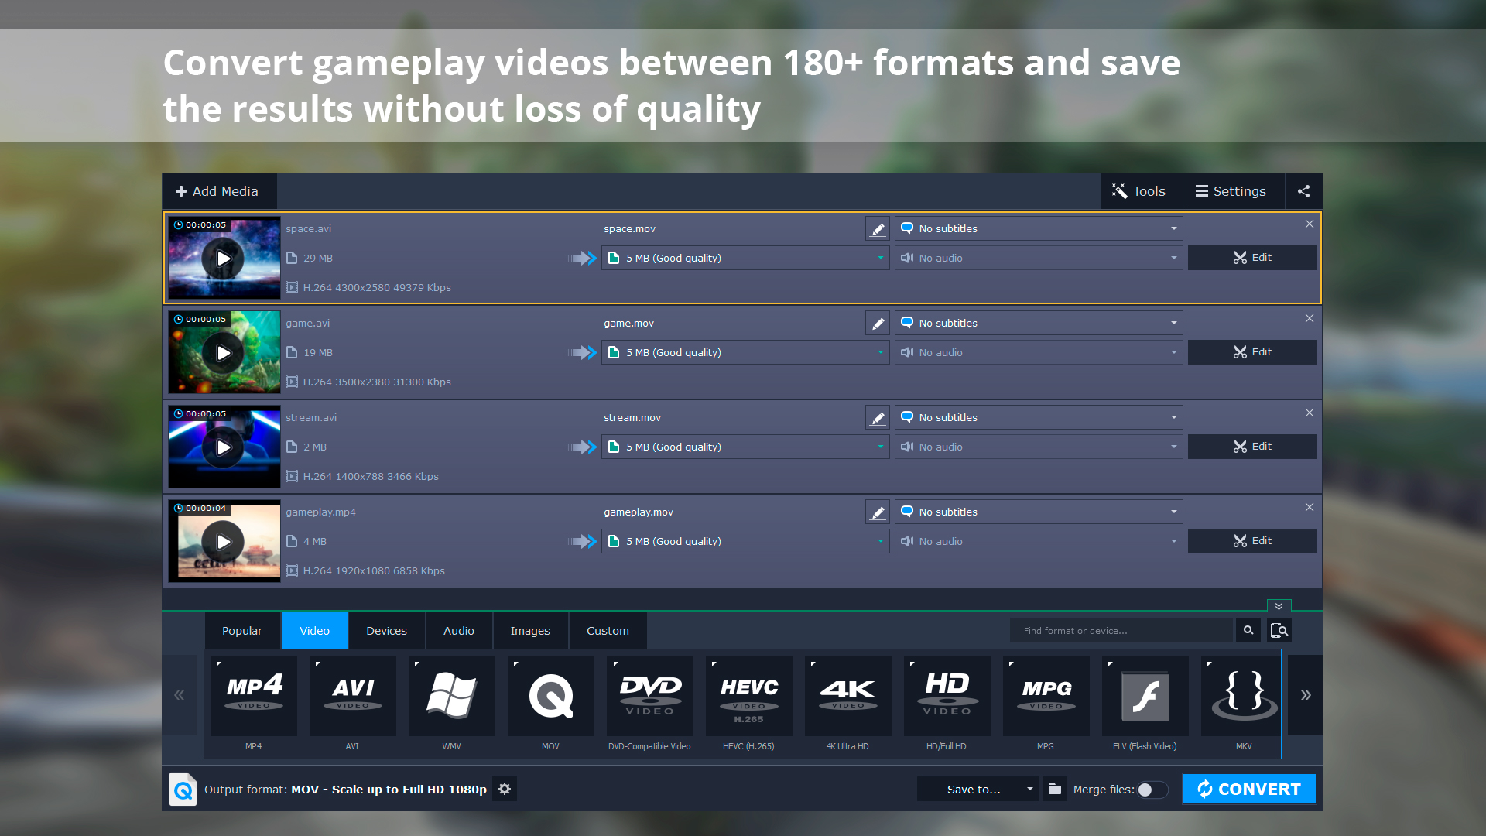Open output format settings via the gear icon
Screen dimensions: 1486x836
504,789
